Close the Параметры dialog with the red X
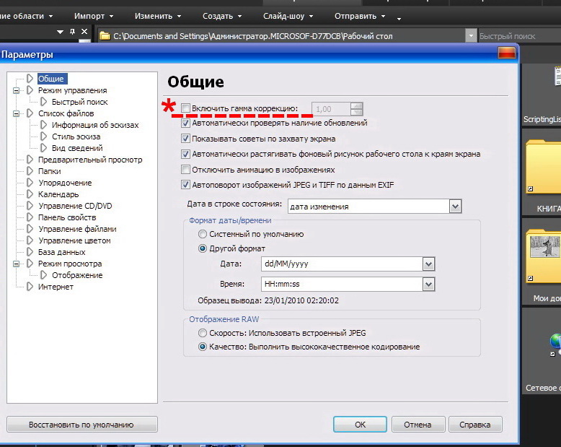 [506, 53]
